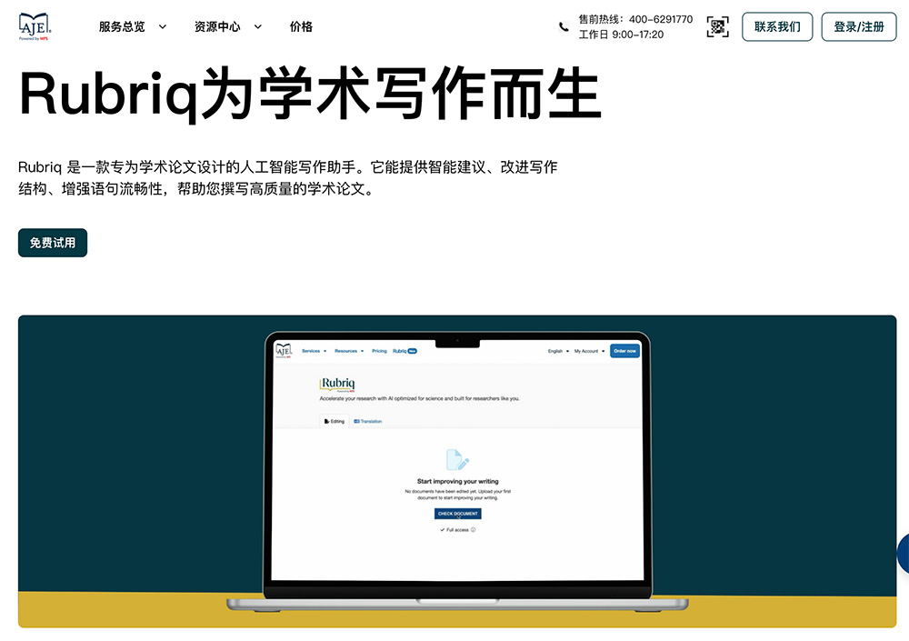
Task: Click the New badge beside Rubriq nav link
Action: point(411,351)
